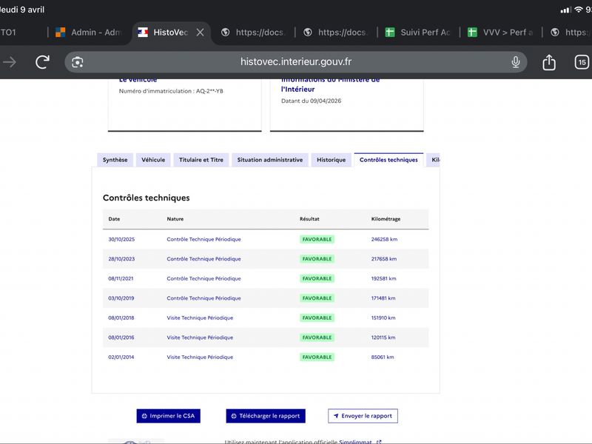Tap the microphone voice search icon
This screenshot has height=444, width=592.
(515, 62)
